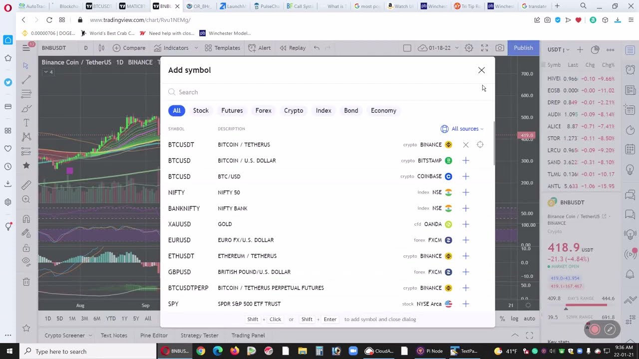The image size is (639, 359).
Task: Select the YTD range button
Action: tap(111, 319)
